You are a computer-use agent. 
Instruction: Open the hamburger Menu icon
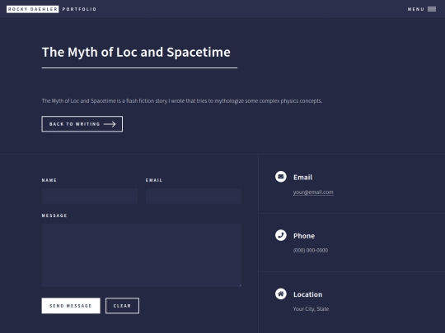tap(432, 9)
